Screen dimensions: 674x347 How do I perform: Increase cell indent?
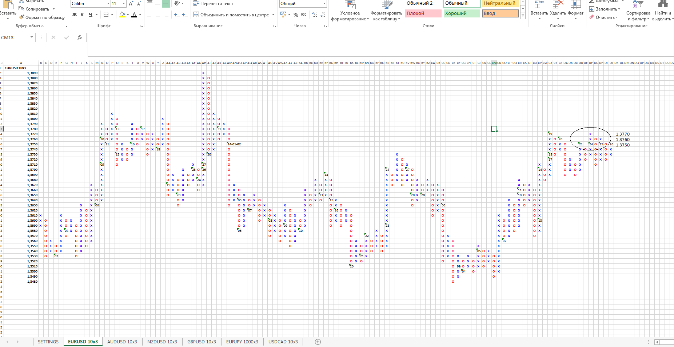(185, 15)
